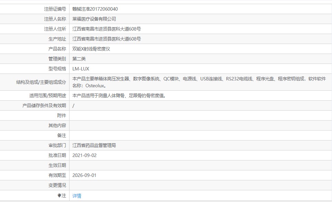The width and height of the screenshot is (332, 202).
Task: Select the composition text mentioning Osteolux
Action: click(199, 82)
